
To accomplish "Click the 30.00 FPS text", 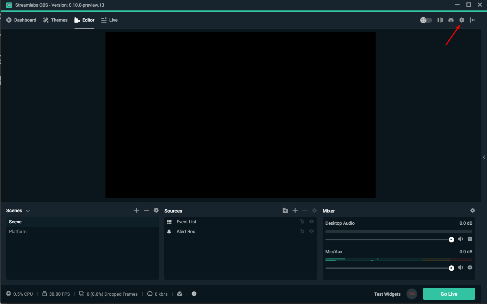I will point(60,294).
